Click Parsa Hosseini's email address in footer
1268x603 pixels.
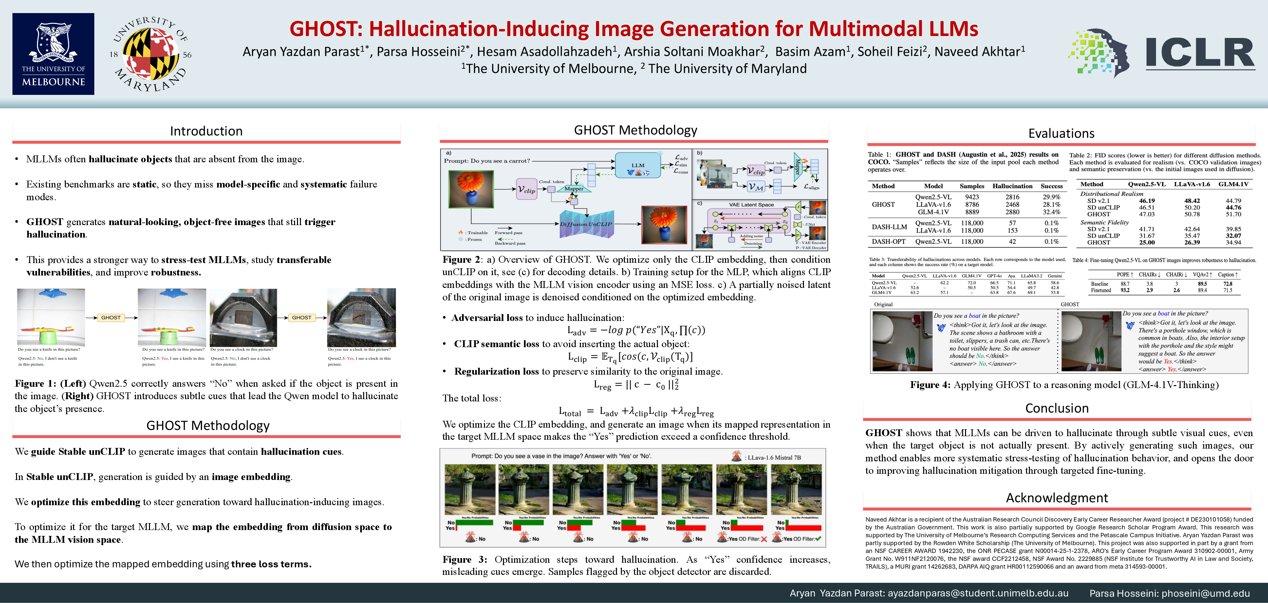1206,593
